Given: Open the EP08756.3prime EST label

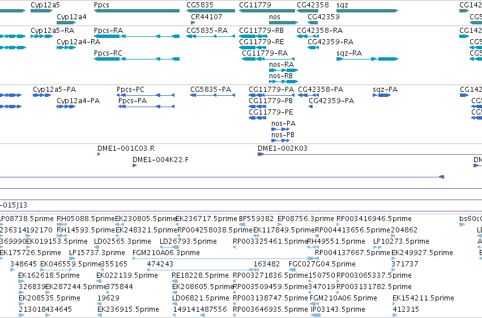Looking at the screenshot, I should coord(305,219).
